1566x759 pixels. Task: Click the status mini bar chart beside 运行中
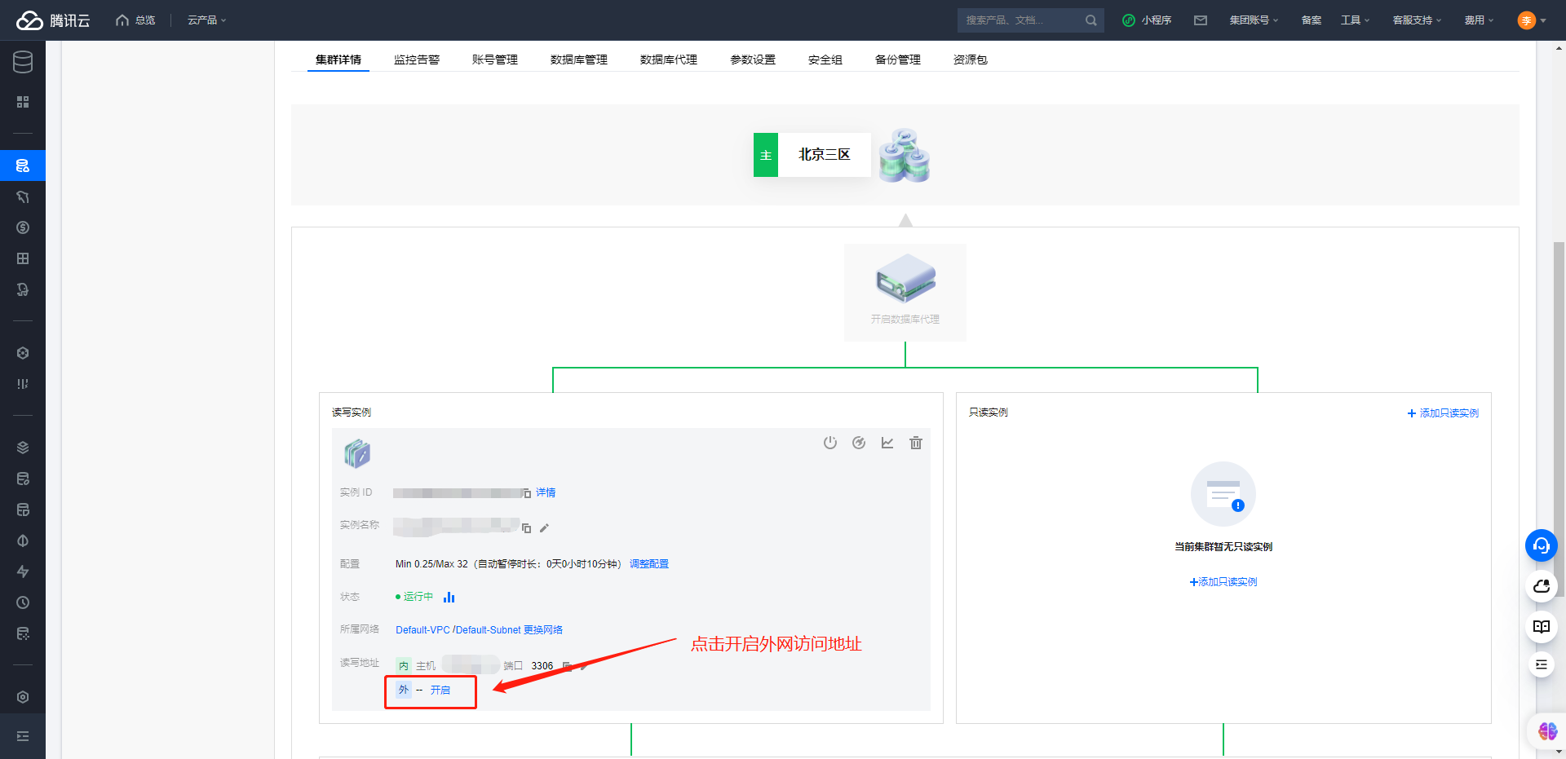pos(449,597)
